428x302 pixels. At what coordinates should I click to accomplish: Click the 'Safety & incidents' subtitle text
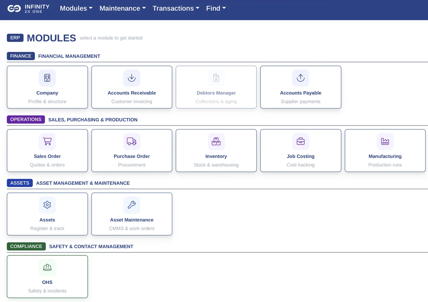(47, 291)
